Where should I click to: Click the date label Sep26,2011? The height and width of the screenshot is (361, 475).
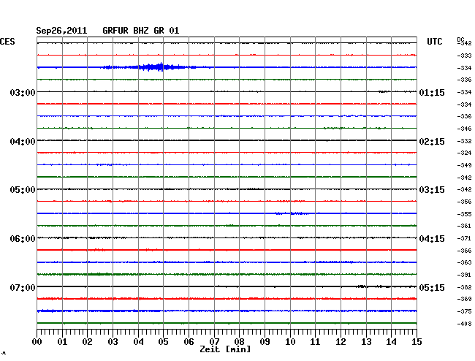(x=61, y=31)
